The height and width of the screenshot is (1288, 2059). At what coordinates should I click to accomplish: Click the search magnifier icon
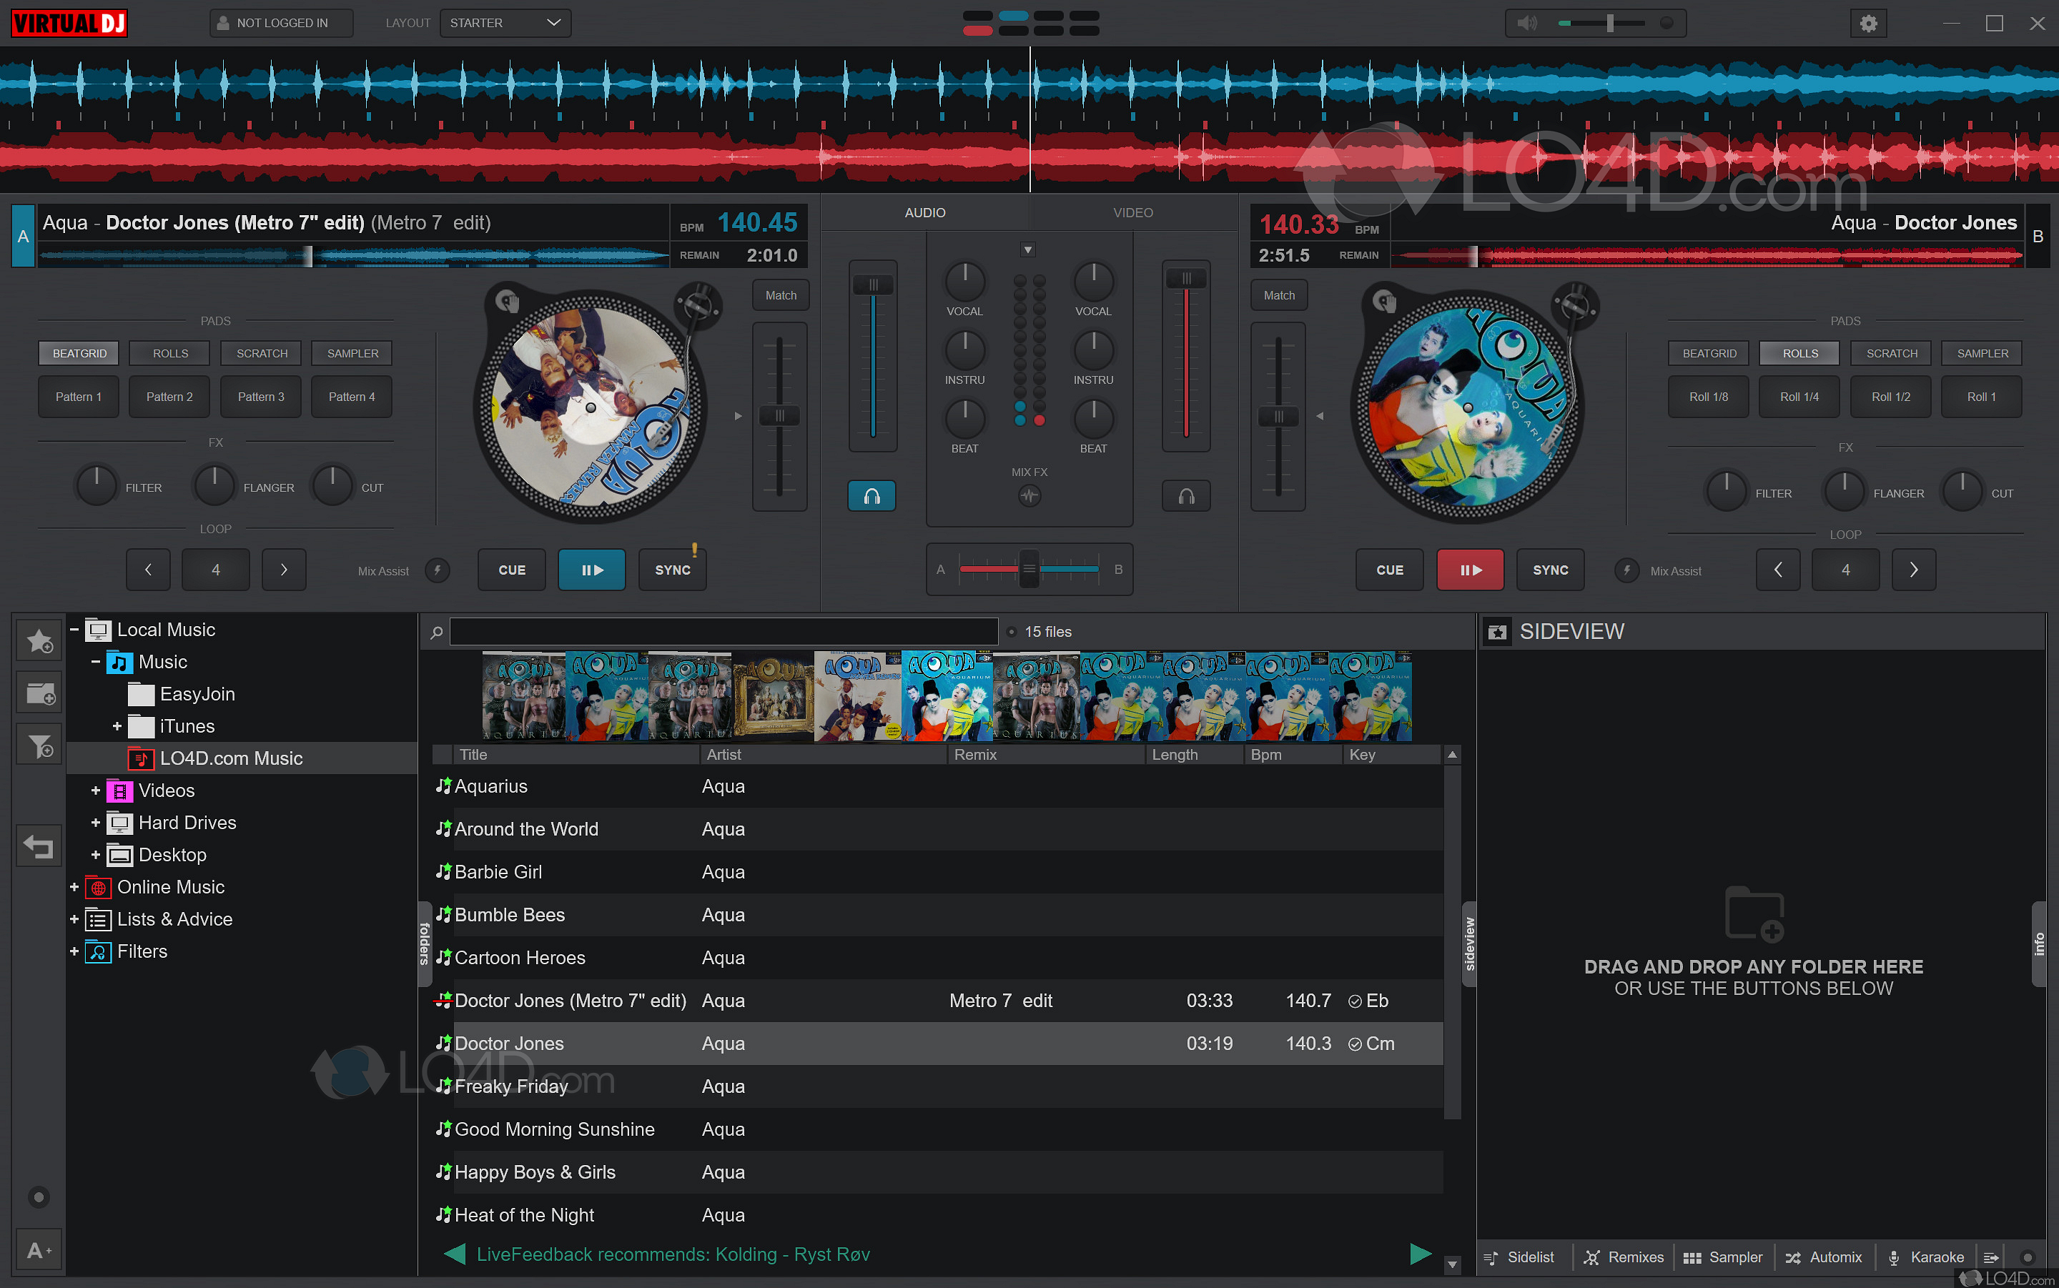pos(436,632)
